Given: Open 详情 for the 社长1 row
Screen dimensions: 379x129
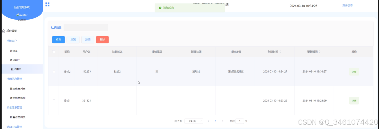Looking at the screenshot, I should [x=354, y=101].
